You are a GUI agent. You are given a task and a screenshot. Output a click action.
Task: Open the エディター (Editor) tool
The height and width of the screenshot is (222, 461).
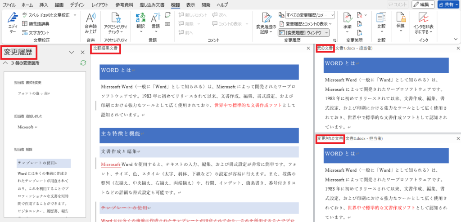(x=13, y=23)
